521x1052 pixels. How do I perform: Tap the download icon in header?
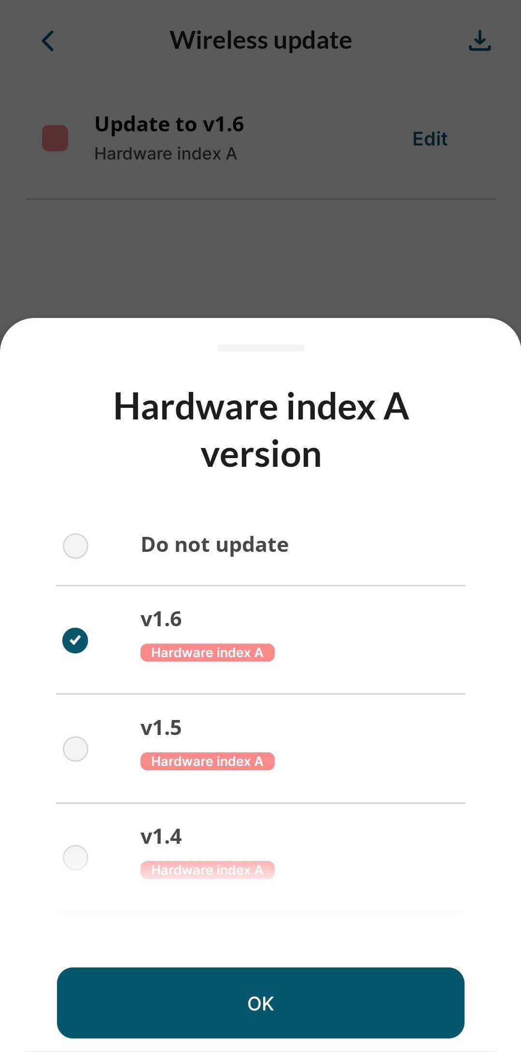pos(479,41)
